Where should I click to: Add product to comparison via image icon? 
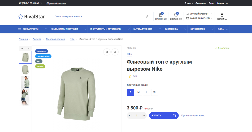107,52
